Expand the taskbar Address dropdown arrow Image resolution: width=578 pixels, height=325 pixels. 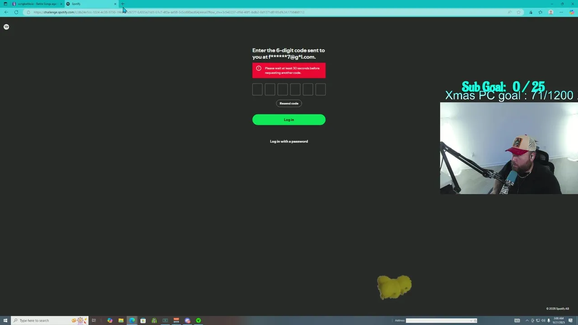(471, 320)
